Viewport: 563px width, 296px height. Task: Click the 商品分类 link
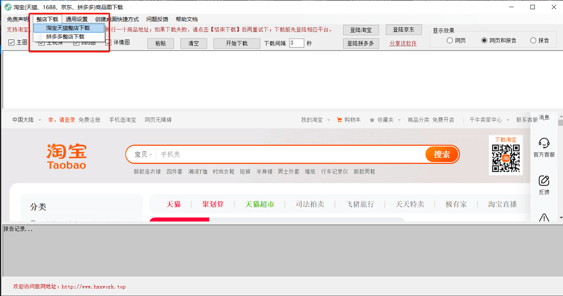[x=418, y=120]
